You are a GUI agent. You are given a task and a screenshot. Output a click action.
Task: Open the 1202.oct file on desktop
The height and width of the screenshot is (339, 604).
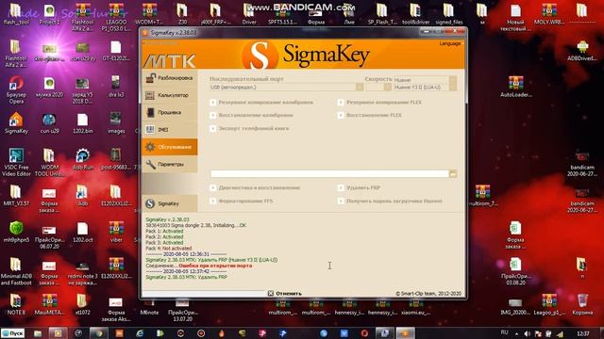click(82, 232)
